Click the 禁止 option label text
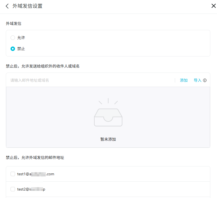This screenshot has height=198, width=217. pyautogui.click(x=21, y=49)
